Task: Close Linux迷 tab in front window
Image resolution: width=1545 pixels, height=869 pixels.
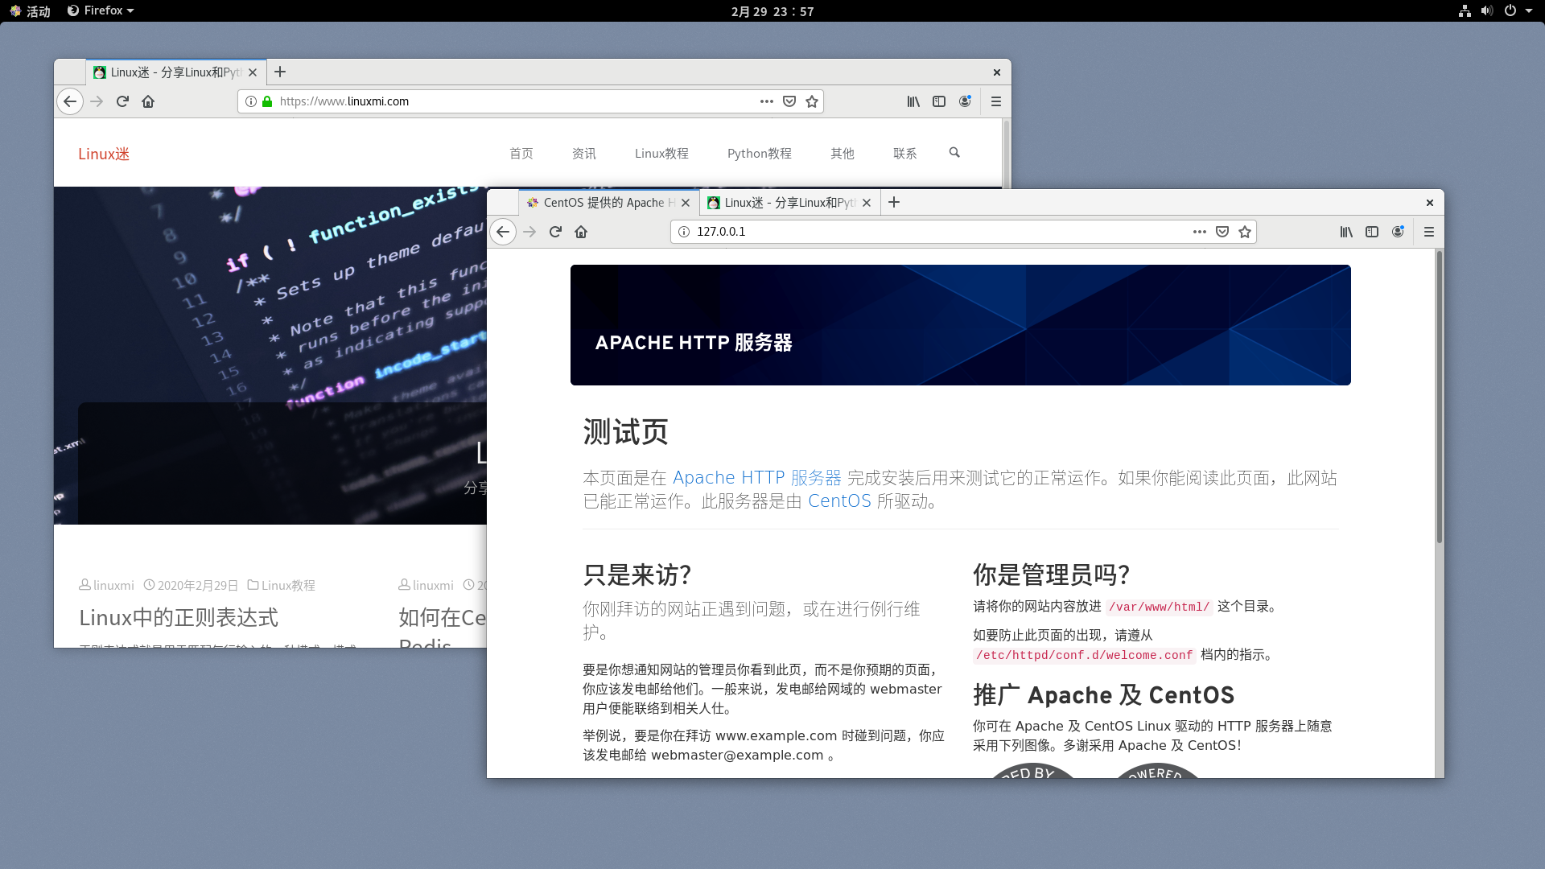Action: [x=867, y=203]
